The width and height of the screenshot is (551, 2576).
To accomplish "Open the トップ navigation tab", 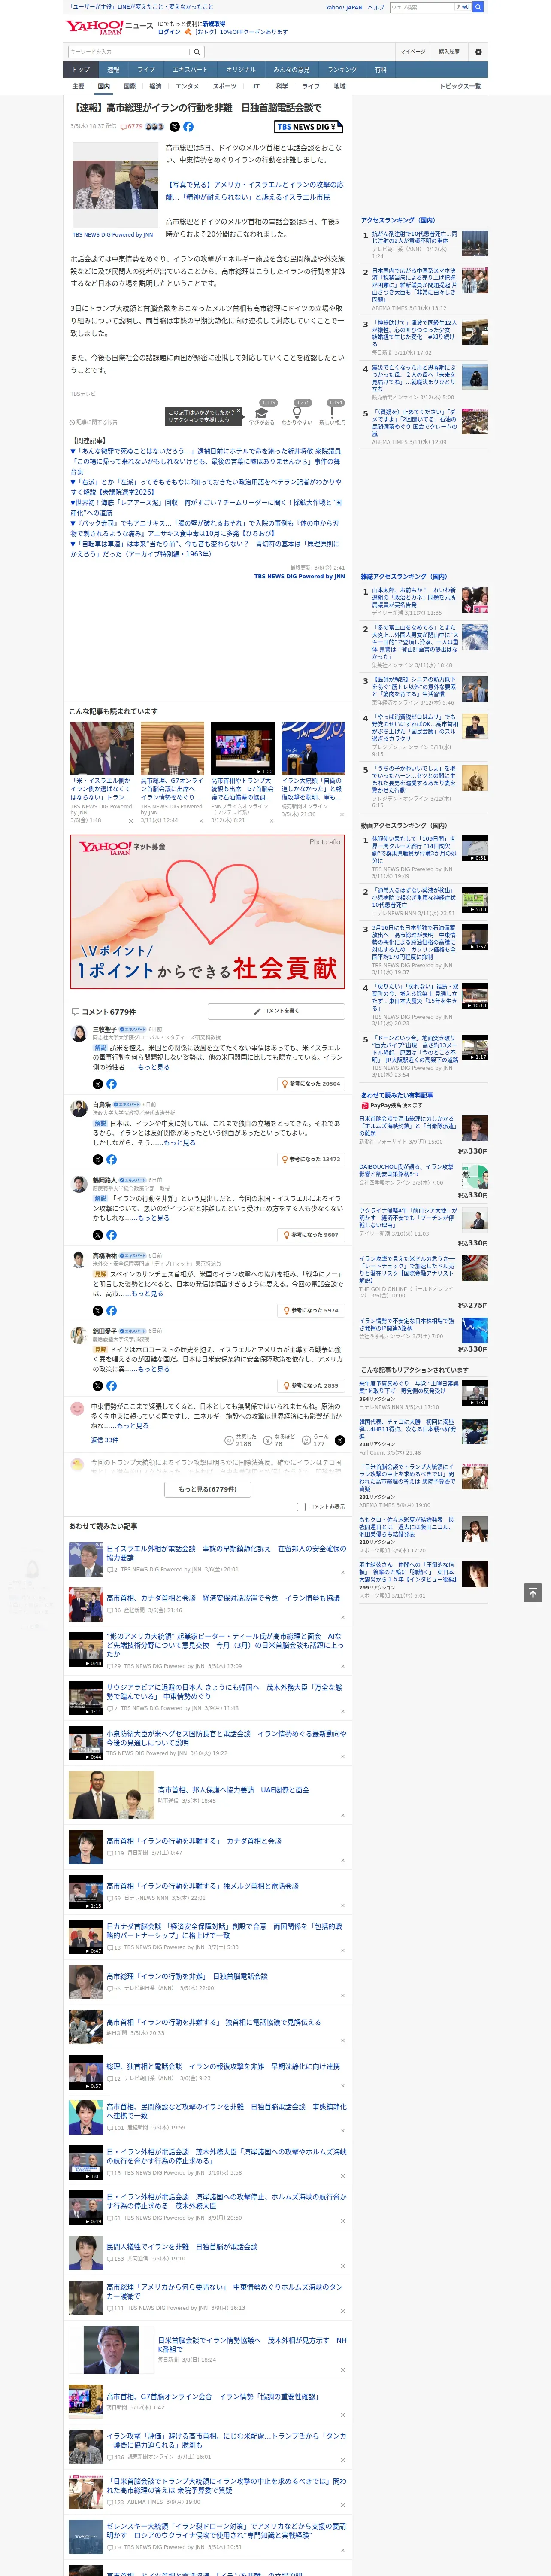I will [x=81, y=70].
